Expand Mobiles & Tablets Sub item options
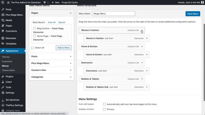This screenshot has width=205, height=115. pyautogui.click(x=147, y=87)
